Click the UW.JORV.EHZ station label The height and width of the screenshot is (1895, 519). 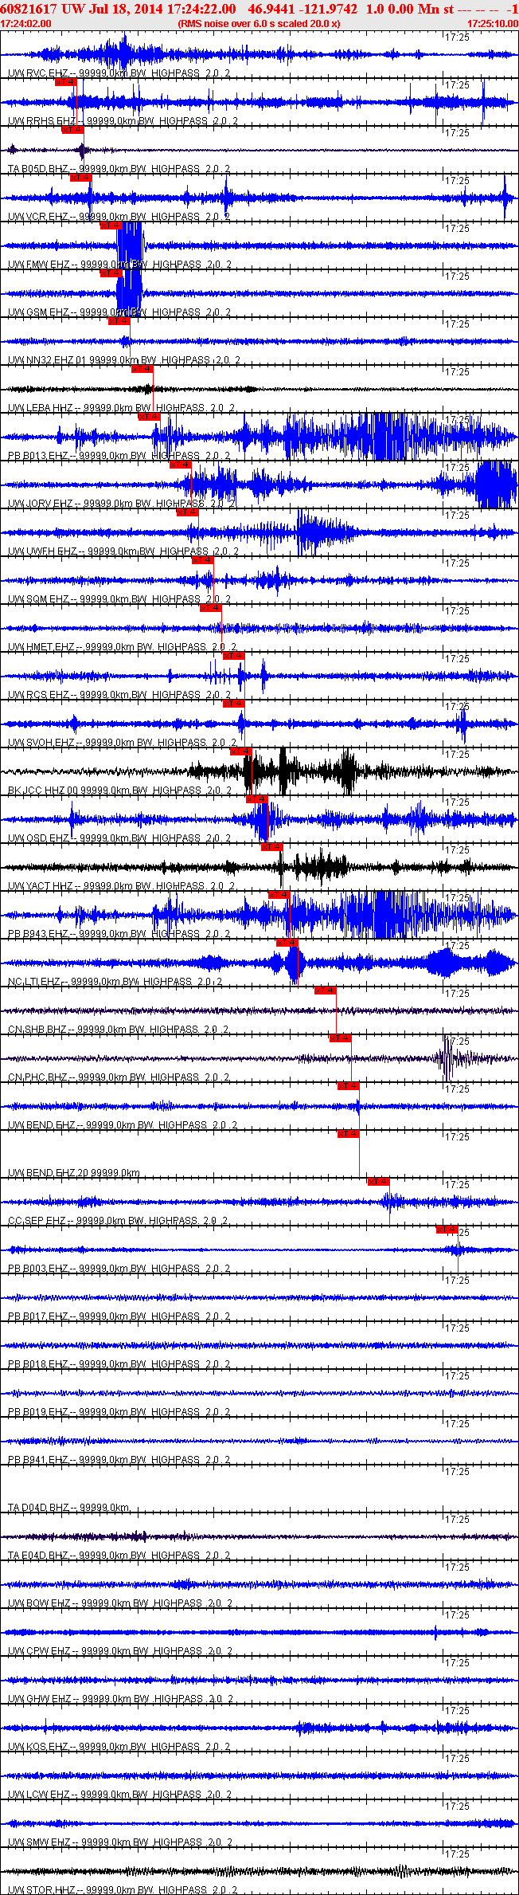pos(122,504)
